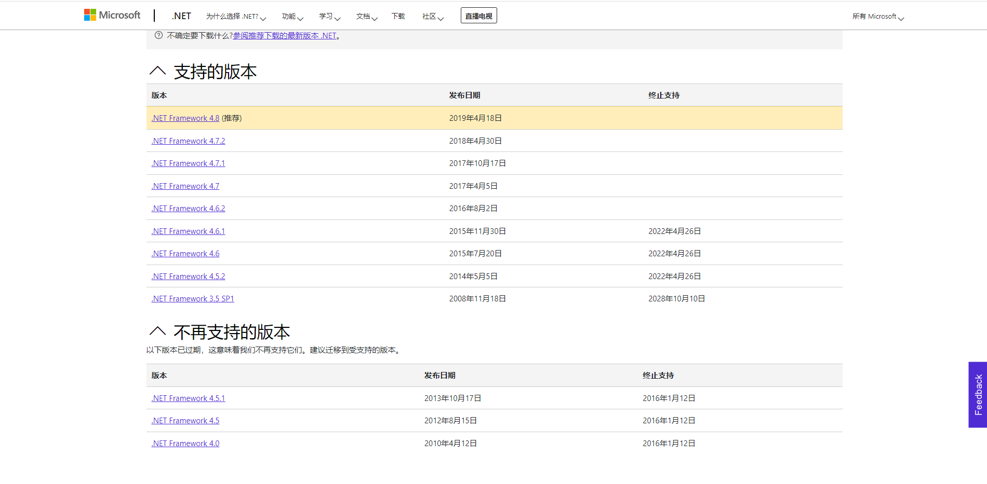Viewport: 987px width, 484px height.
Task: Open the .NET Framework 4.8 link
Action: coord(185,118)
